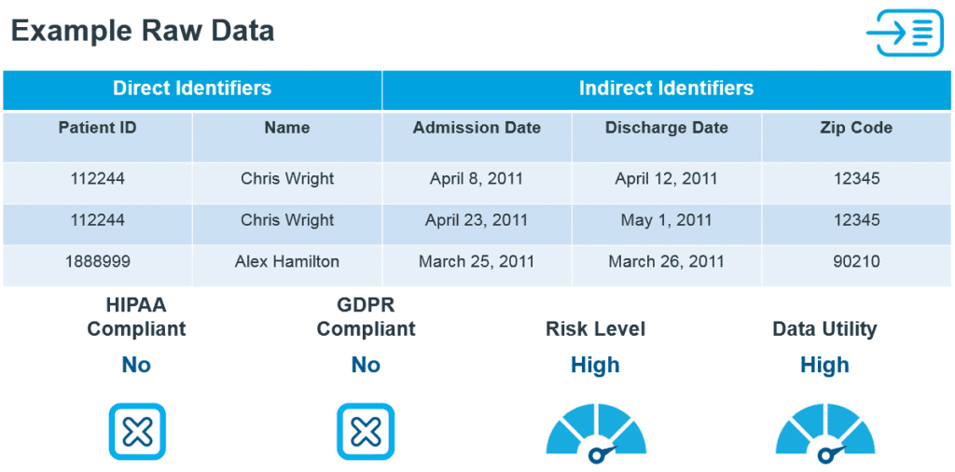Click the 90210 zip code cell
The height and width of the screenshot is (472, 955).
pyautogui.click(x=856, y=262)
